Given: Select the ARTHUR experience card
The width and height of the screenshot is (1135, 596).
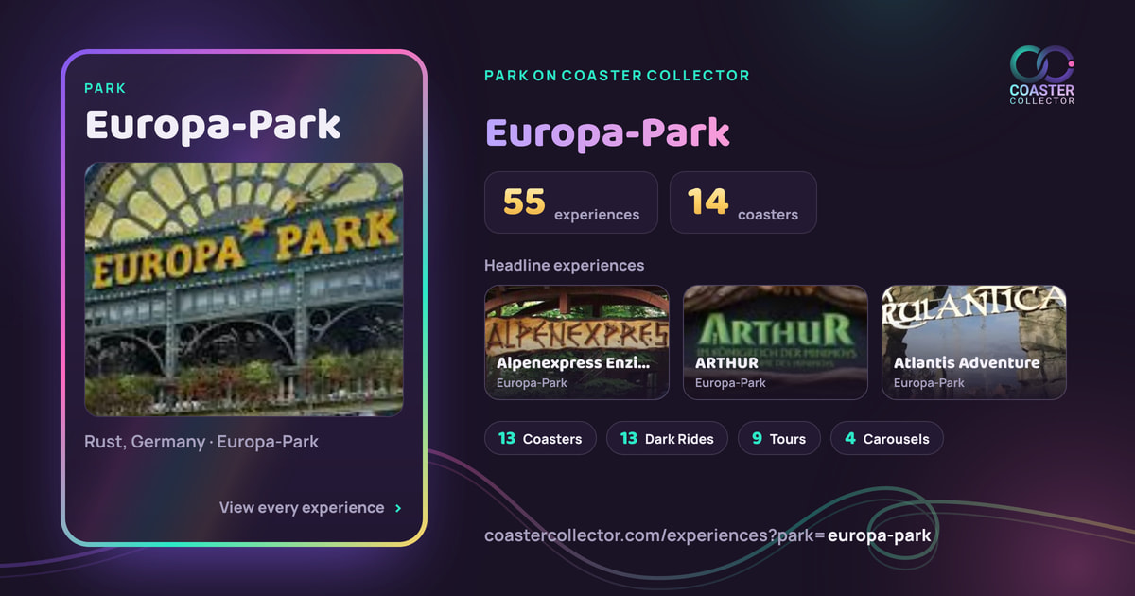Looking at the screenshot, I should click(776, 342).
